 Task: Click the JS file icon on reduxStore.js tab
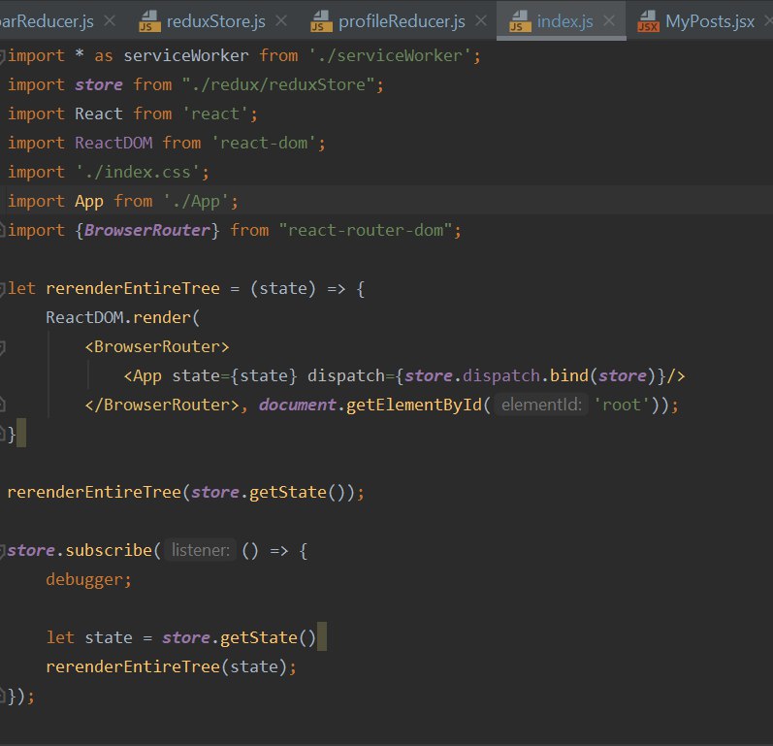pyautogui.click(x=148, y=21)
